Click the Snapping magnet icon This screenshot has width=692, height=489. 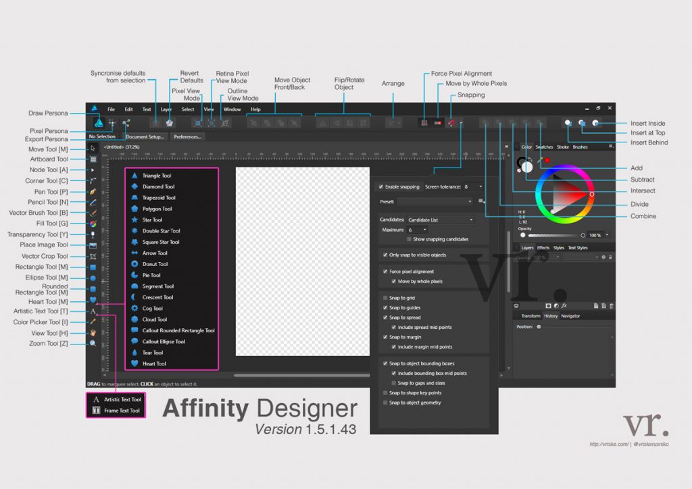tap(451, 123)
